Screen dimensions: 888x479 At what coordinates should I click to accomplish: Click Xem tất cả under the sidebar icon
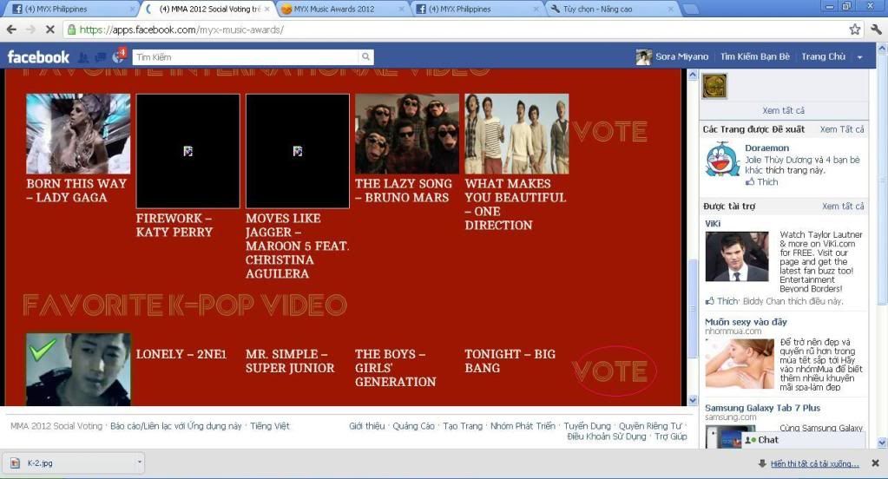783,110
